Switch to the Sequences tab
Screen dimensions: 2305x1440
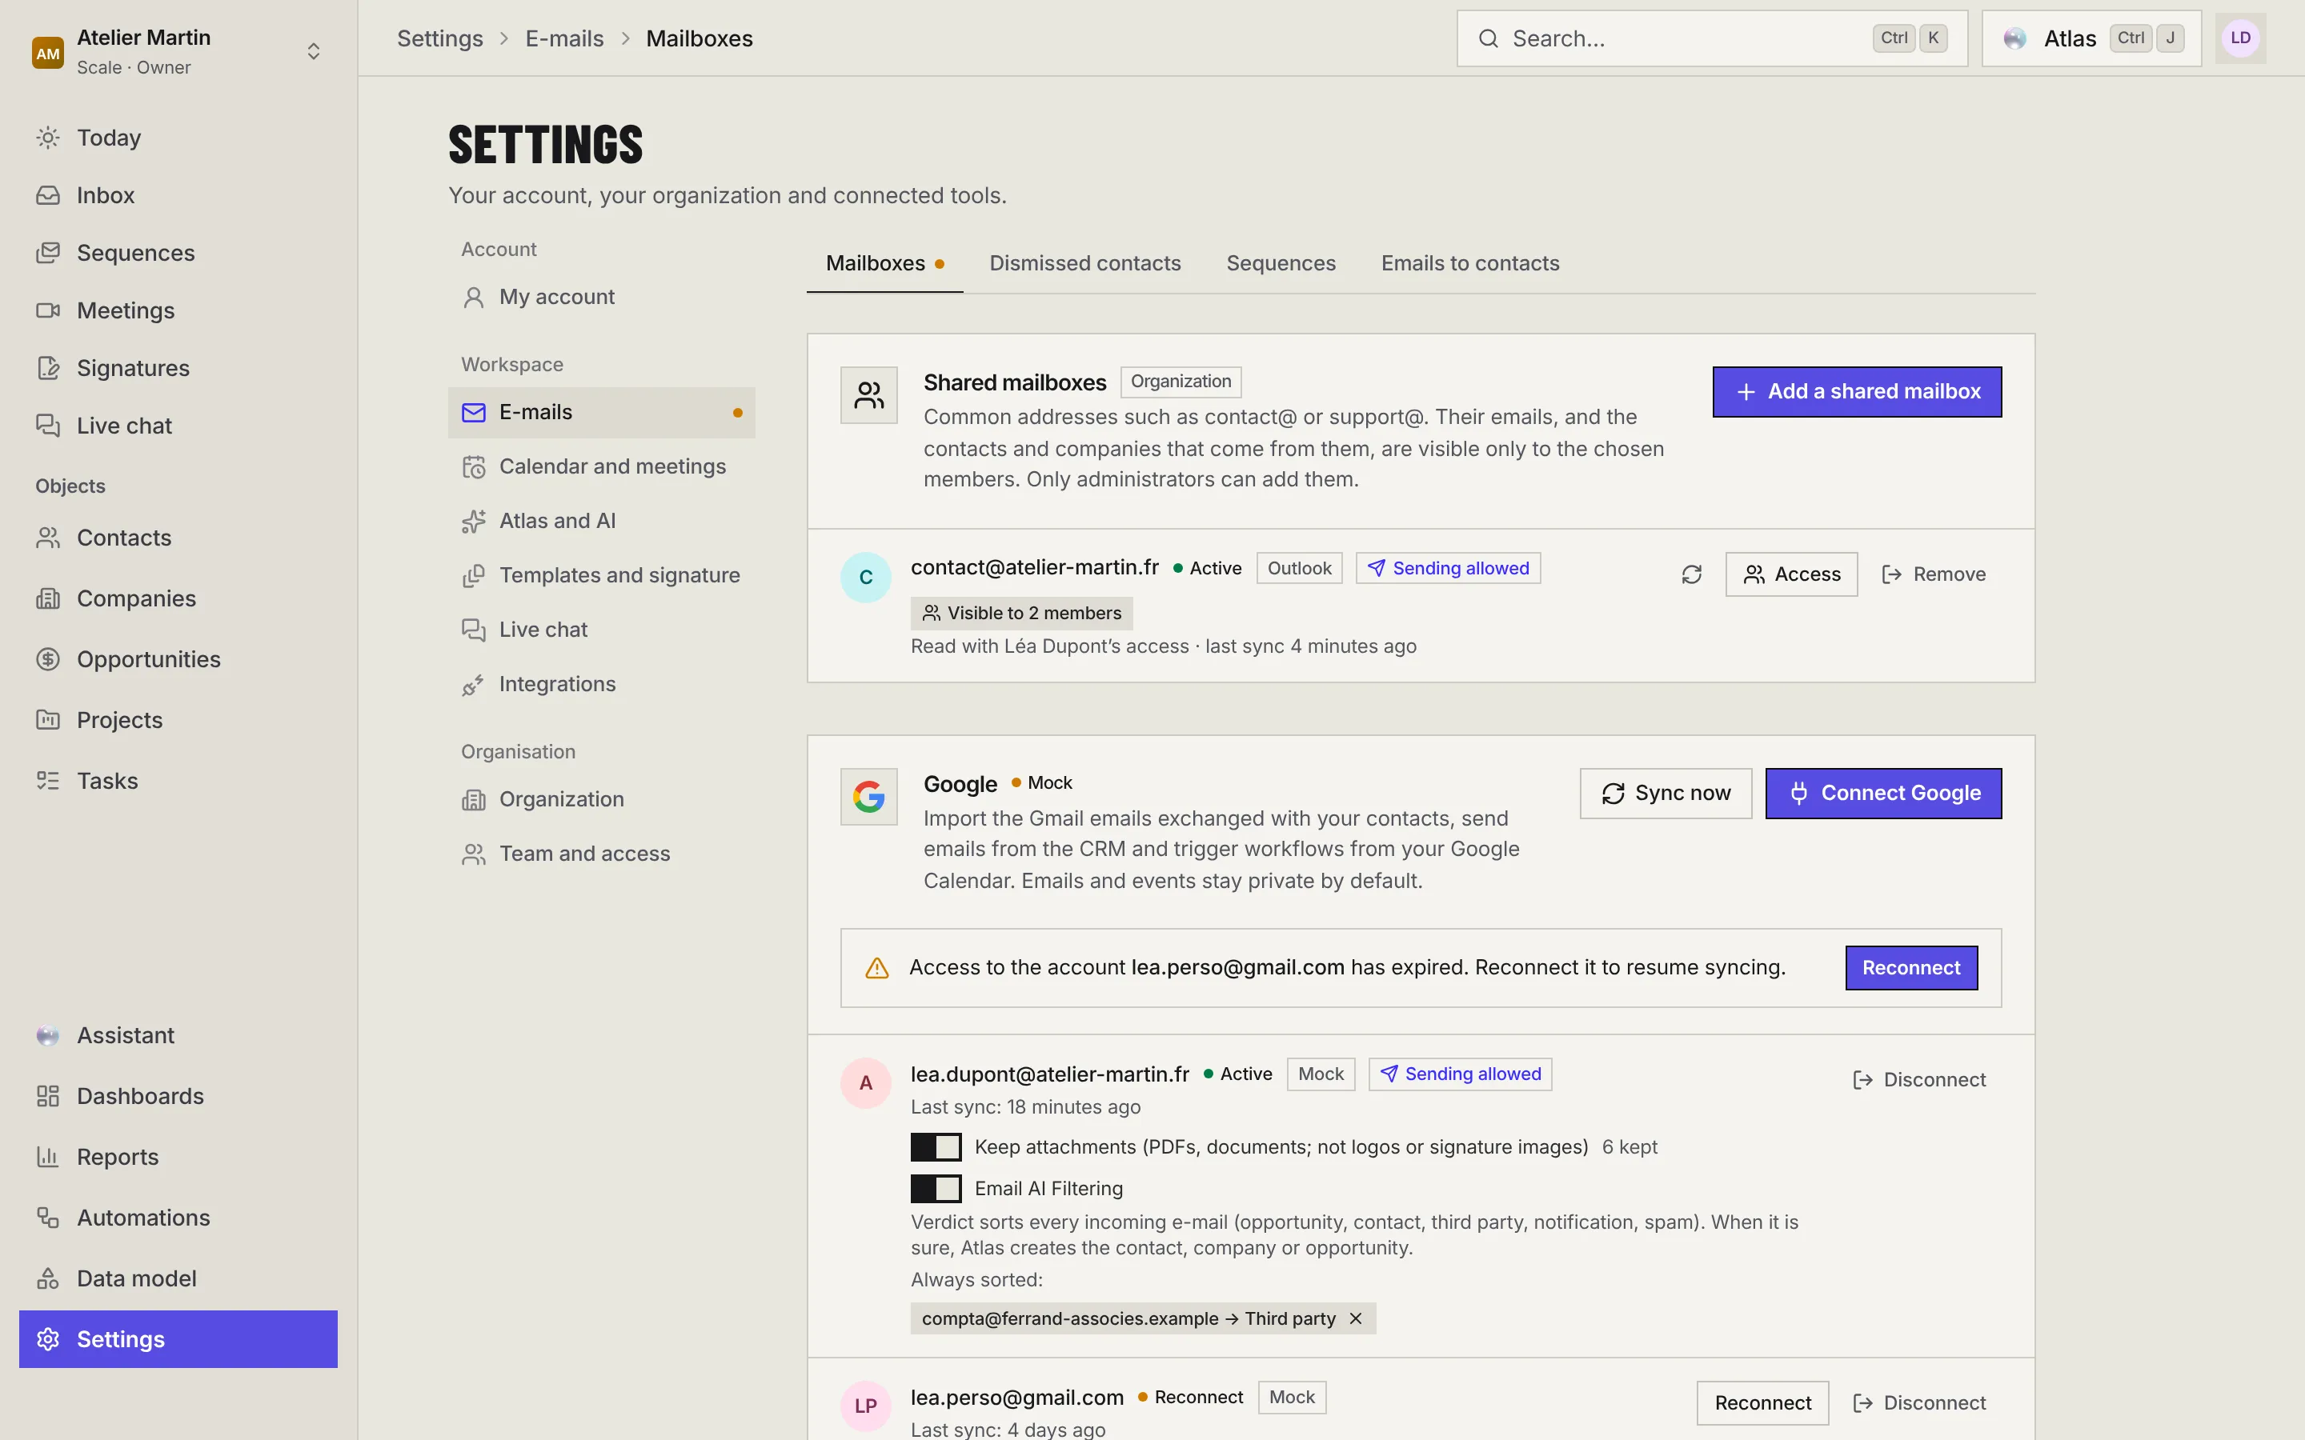pyautogui.click(x=1281, y=264)
